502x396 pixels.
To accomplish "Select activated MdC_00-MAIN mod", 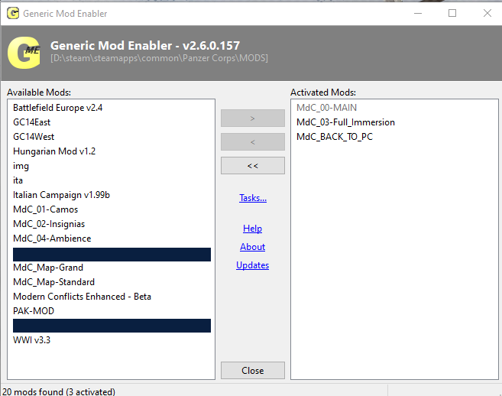I will click(x=326, y=108).
